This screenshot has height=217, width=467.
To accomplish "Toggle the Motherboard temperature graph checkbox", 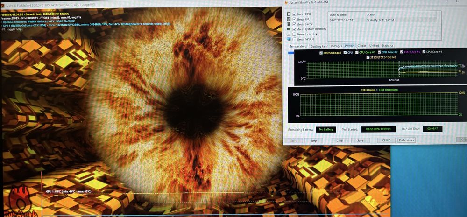I will (321, 53).
